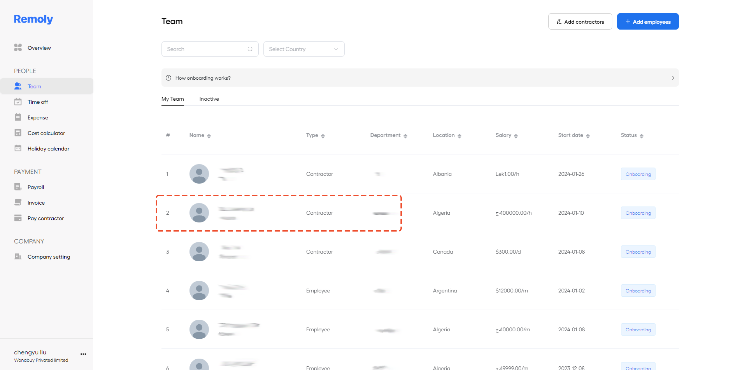Viewport: 747px width, 370px height.
Task: Click Onboarding status badge for Canada row
Action: 638,252
